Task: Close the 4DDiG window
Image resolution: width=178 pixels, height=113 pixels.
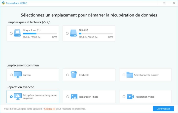Action: (x=174, y=3)
